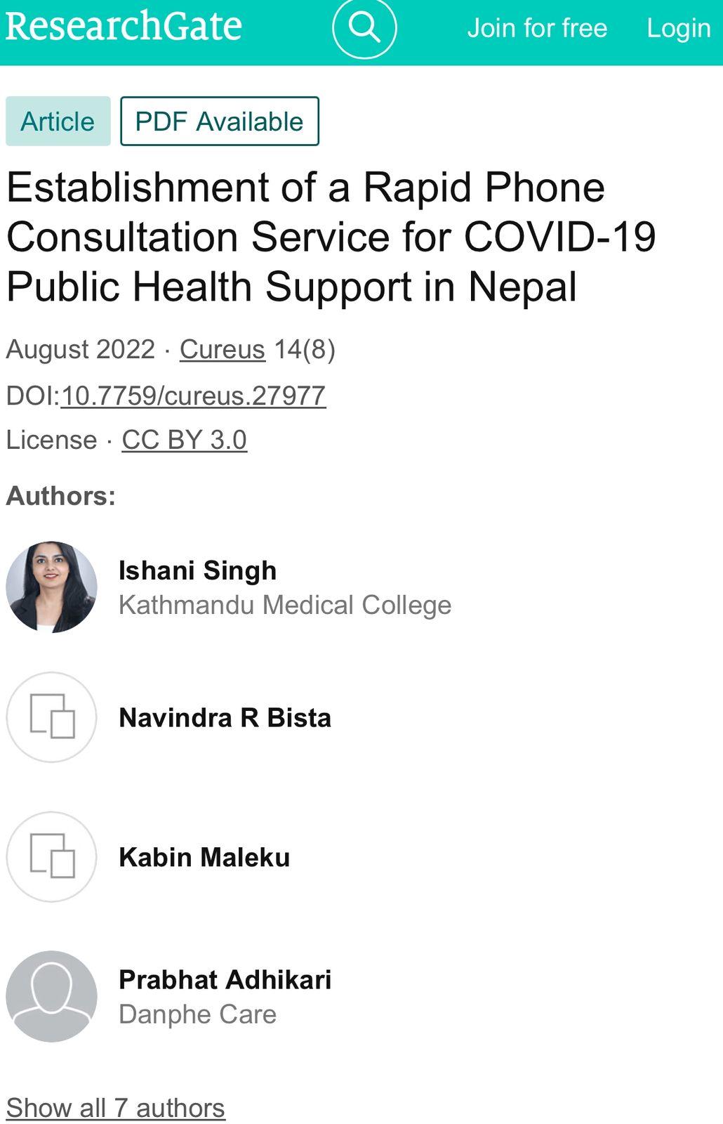Visit author name Prabhat Adhikari
The width and height of the screenshot is (723, 1124).
tap(225, 979)
